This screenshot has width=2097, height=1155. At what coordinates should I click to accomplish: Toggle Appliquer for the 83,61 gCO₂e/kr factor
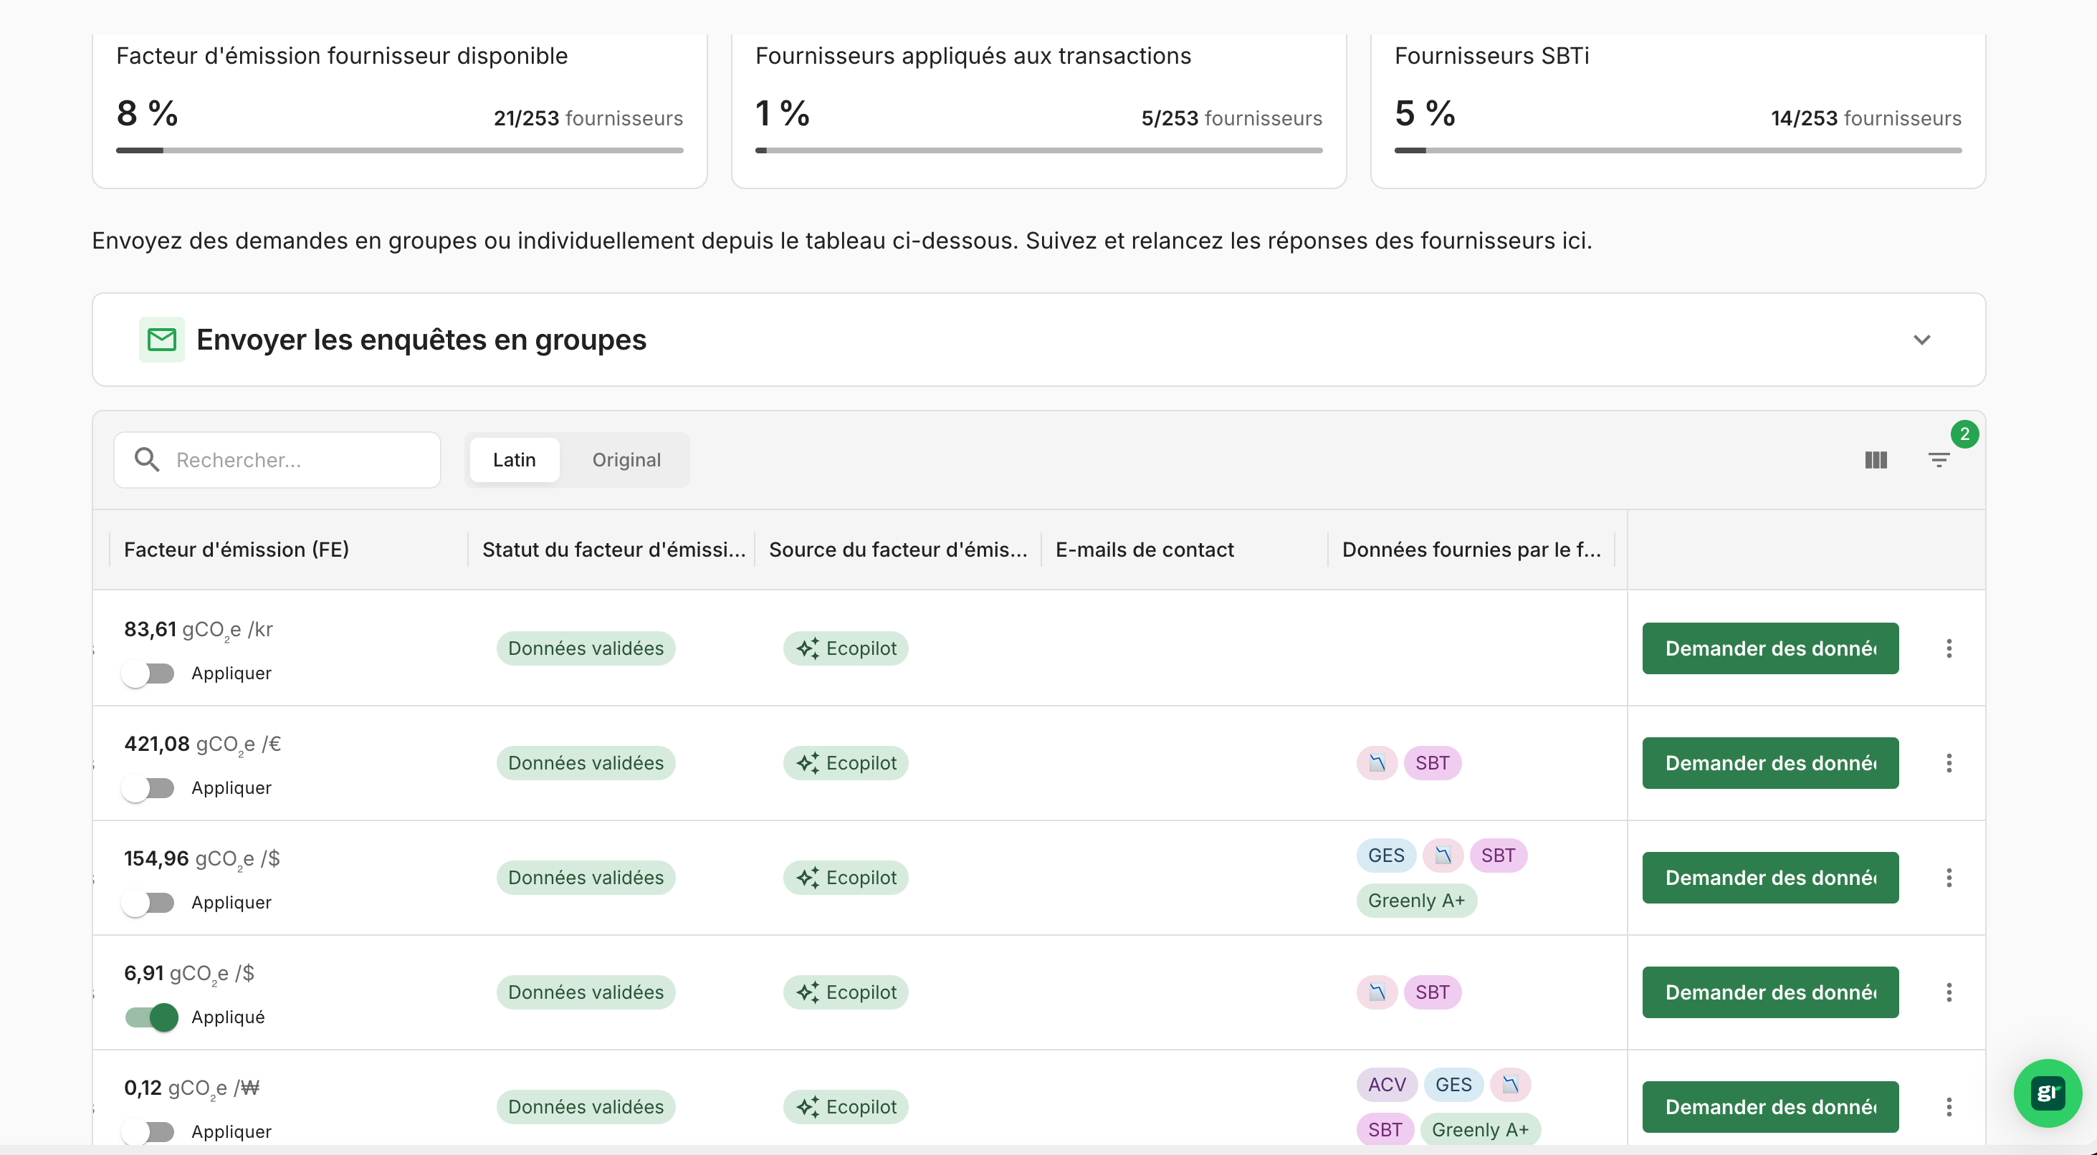[149, 674]
